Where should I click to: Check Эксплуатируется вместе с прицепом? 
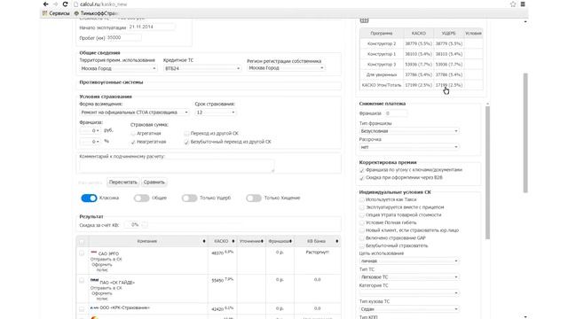click(361, 207)
